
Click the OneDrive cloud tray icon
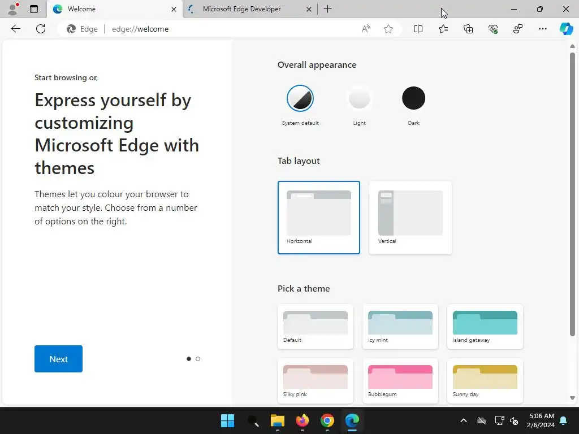[x=482, y=420]
